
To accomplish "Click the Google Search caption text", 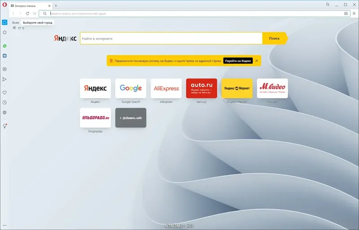I will (131, 102).
